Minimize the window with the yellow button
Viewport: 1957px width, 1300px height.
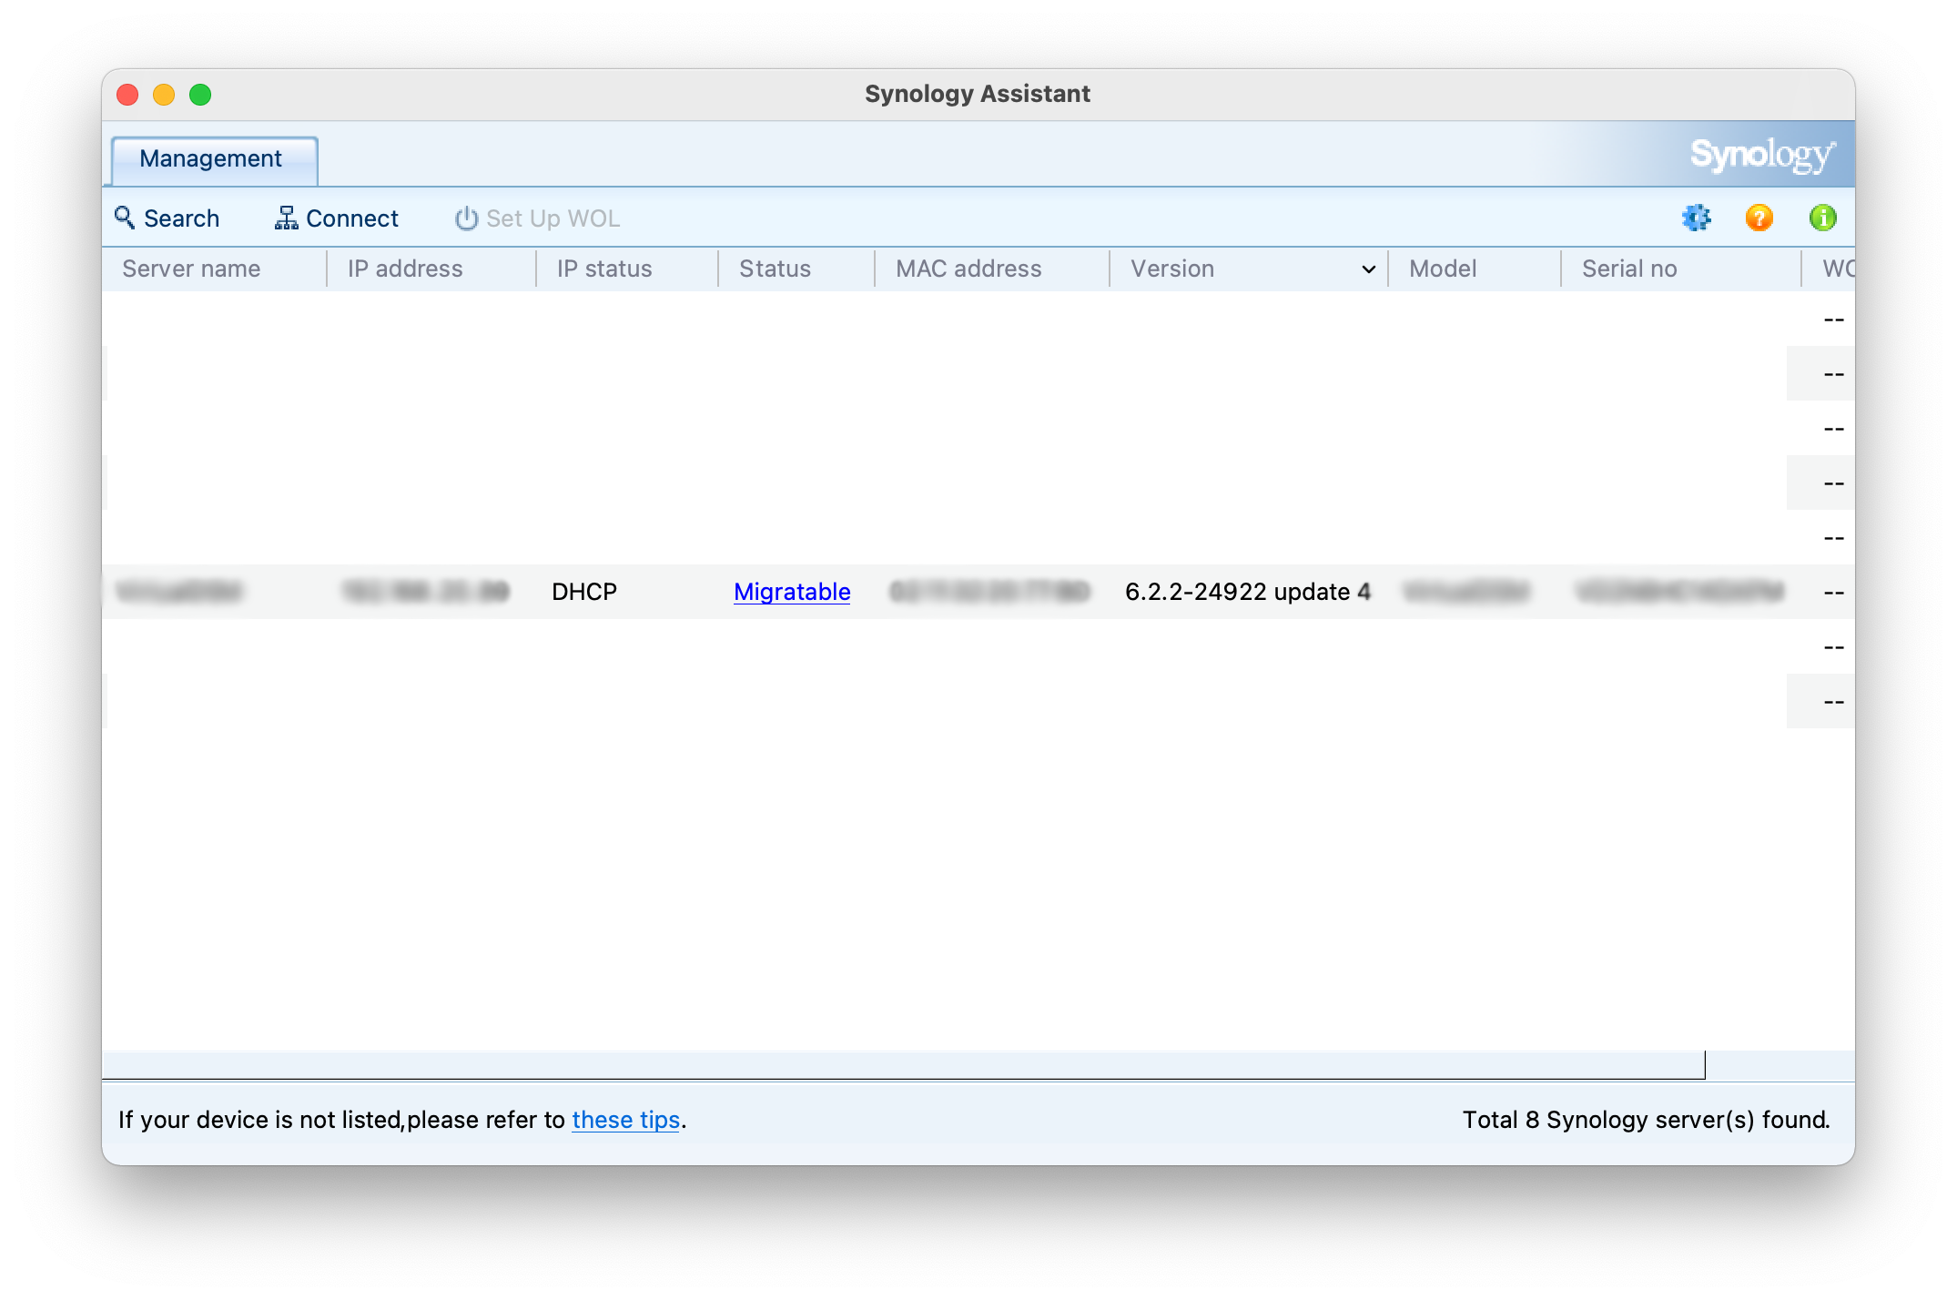[x=164, y=95]
